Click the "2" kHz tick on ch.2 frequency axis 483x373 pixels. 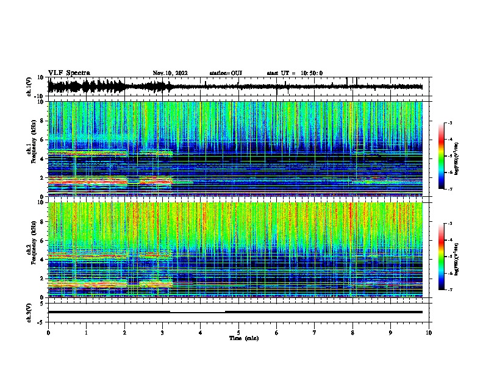click(43, 279)
